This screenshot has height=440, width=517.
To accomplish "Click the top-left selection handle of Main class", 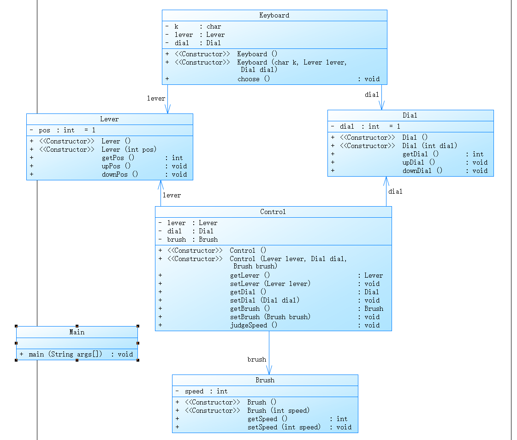I will pyautogui.click(x=16, y=326).
